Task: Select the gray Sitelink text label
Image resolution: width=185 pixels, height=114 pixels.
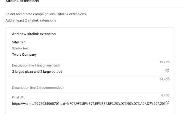Action: [20, 48]
